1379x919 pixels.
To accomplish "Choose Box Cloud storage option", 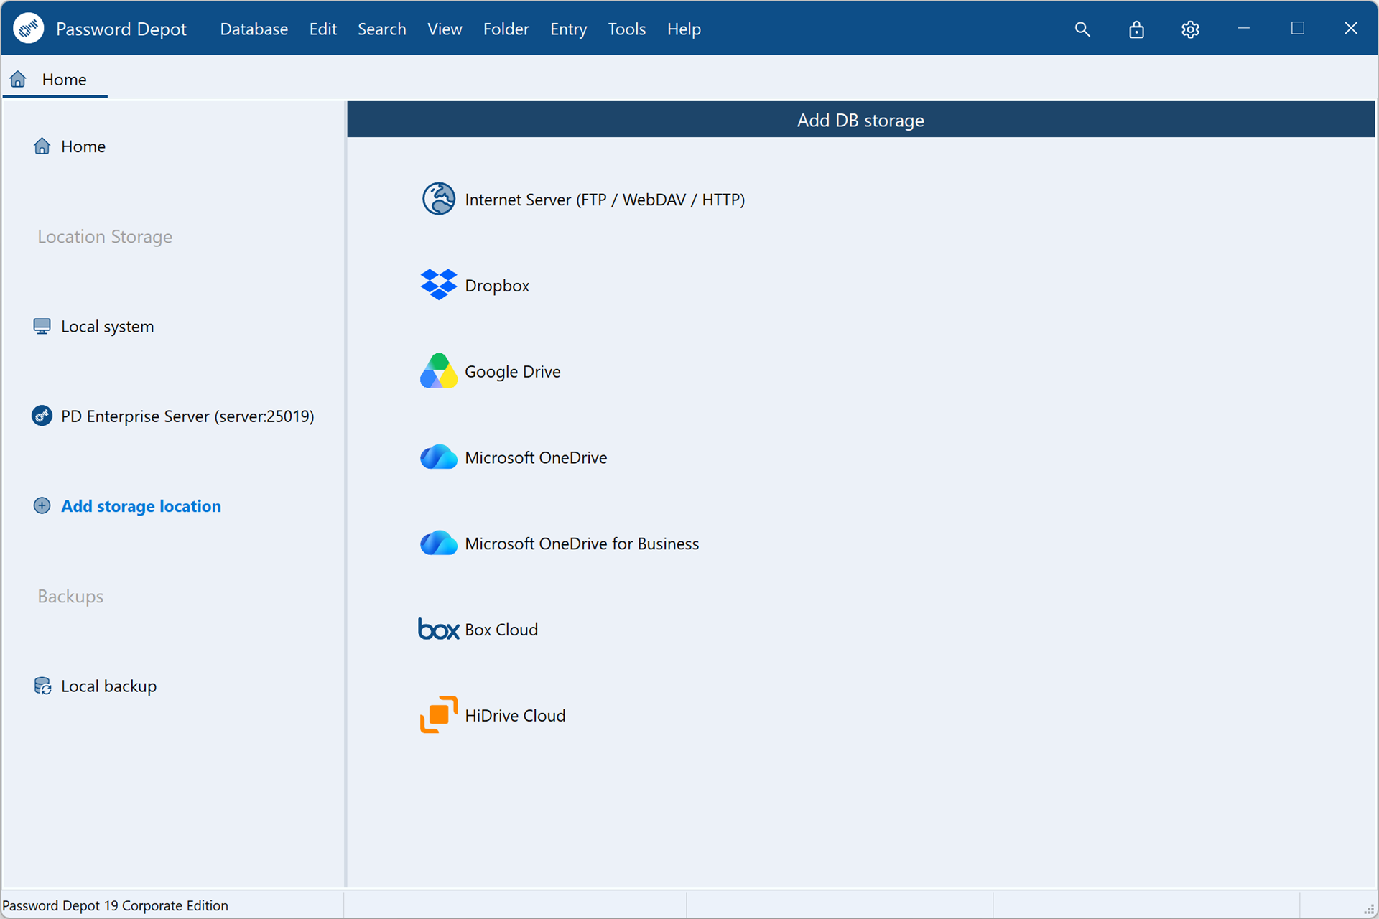I will tap(501, 630).
